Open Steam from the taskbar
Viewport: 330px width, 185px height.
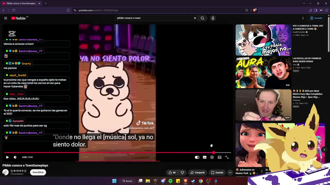(193, 181)
